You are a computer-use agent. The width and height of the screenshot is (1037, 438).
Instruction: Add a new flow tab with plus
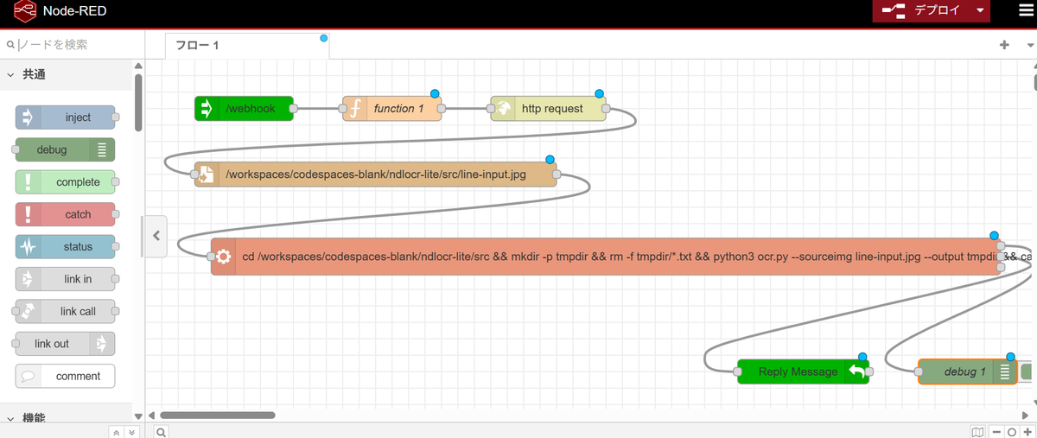tap(1004, 46)
